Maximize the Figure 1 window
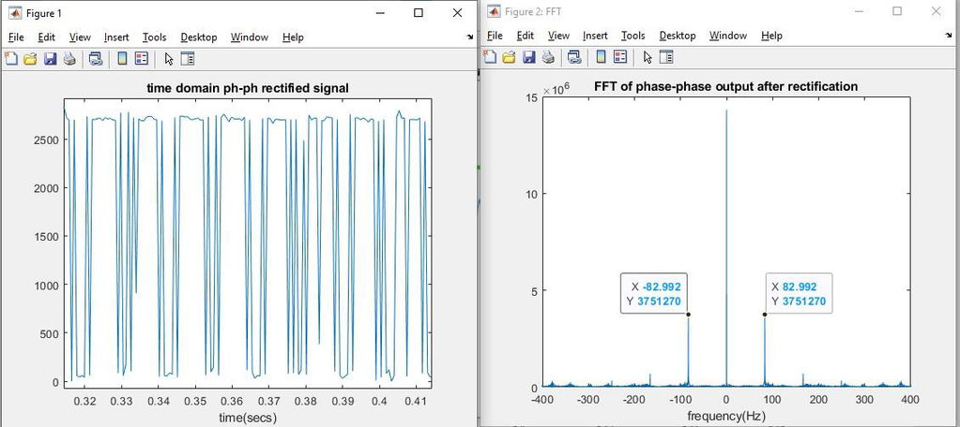The image size is (960, 427). (x=419, y=12)
